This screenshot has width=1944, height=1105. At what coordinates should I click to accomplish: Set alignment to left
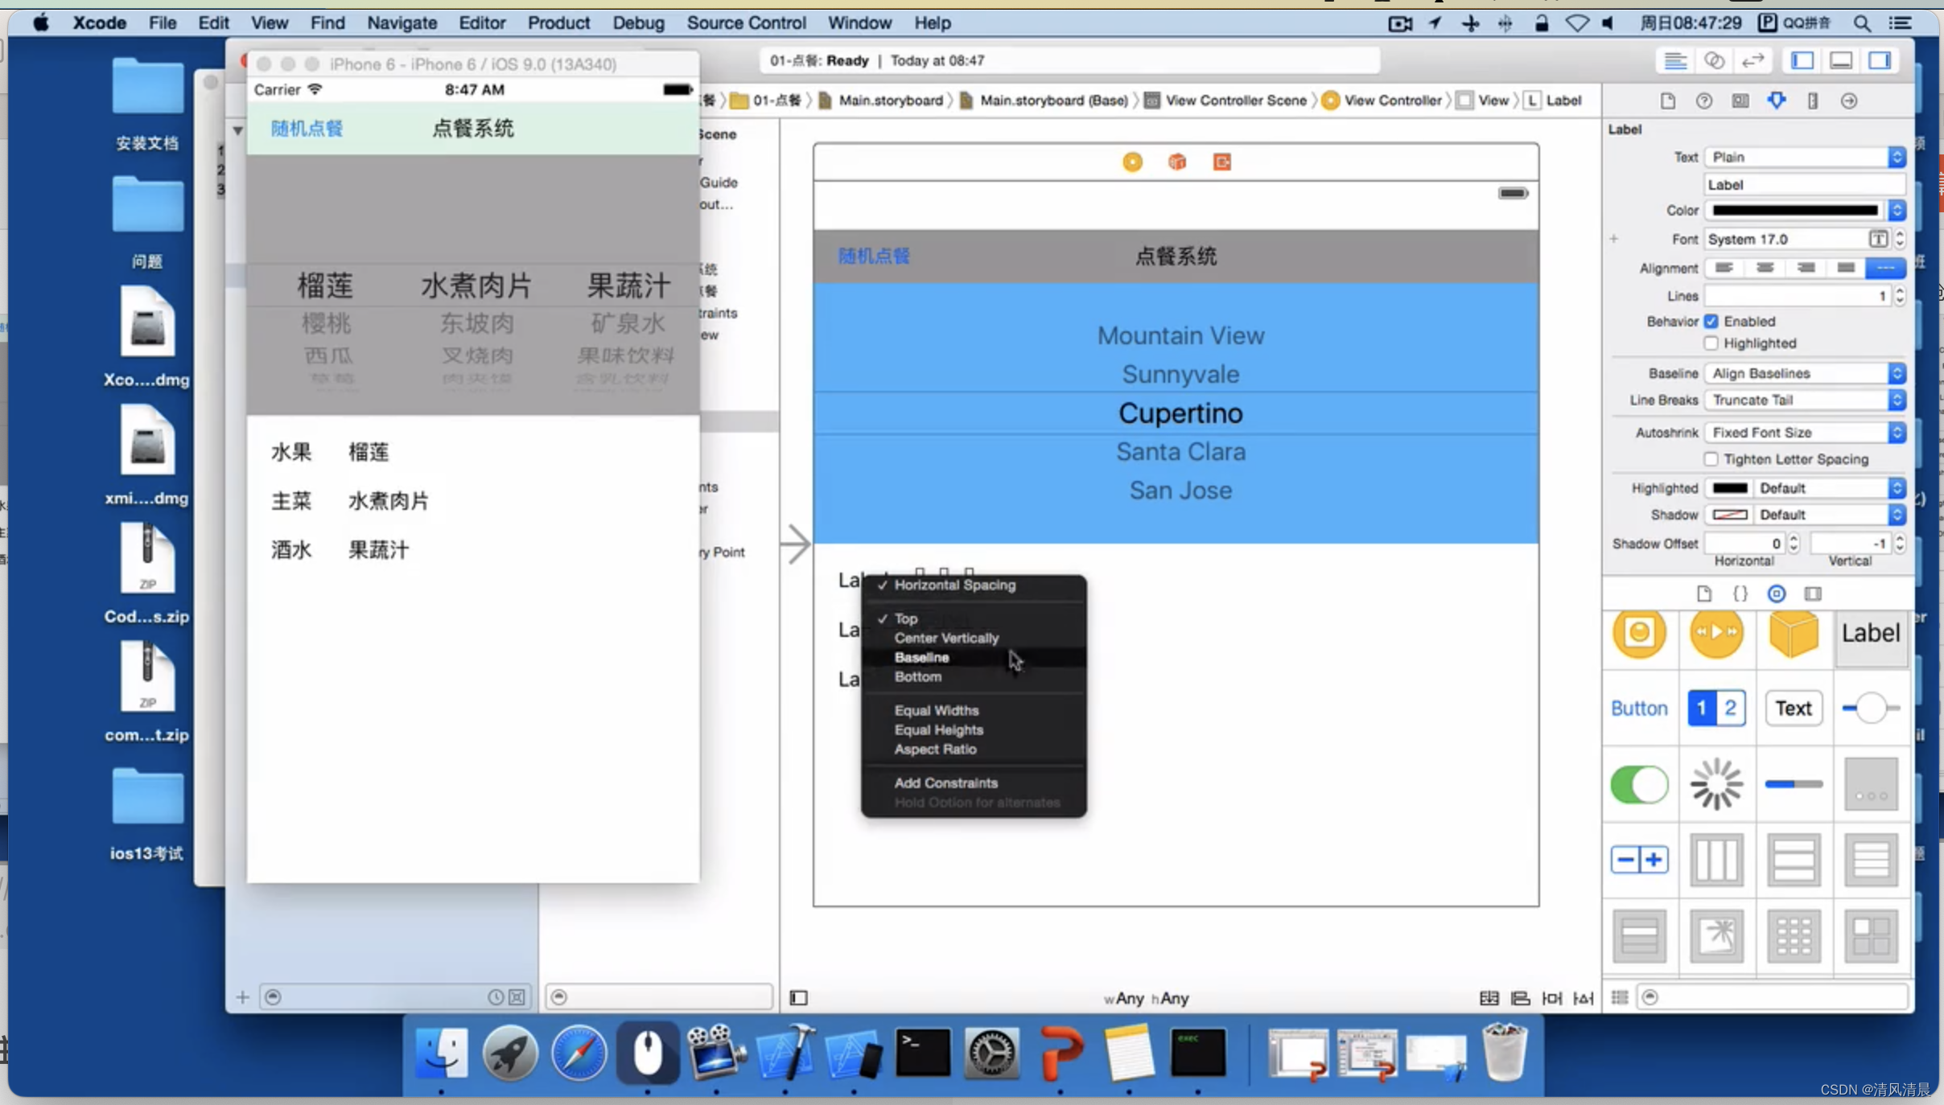coord(1724,268)
